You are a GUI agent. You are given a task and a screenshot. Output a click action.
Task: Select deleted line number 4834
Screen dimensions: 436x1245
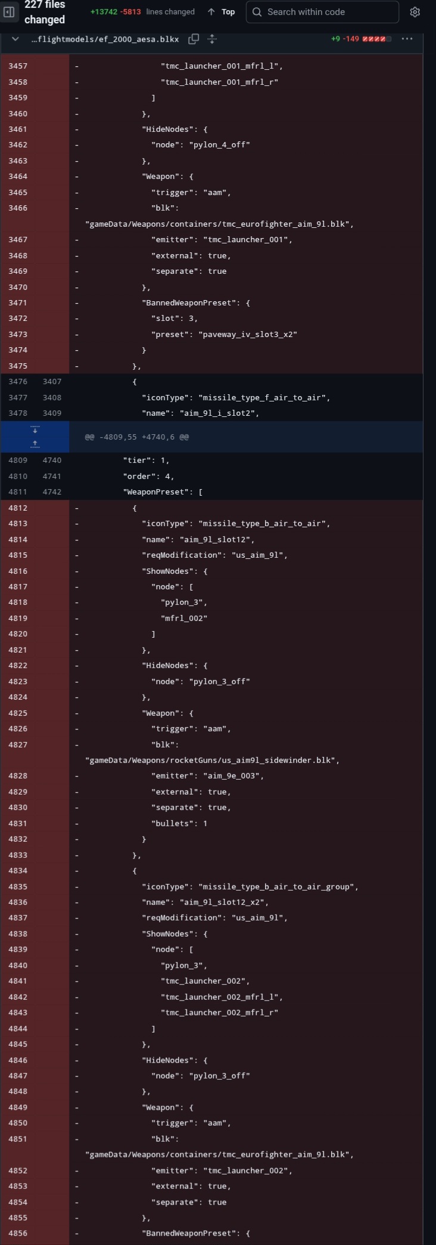tap(18, 871)
